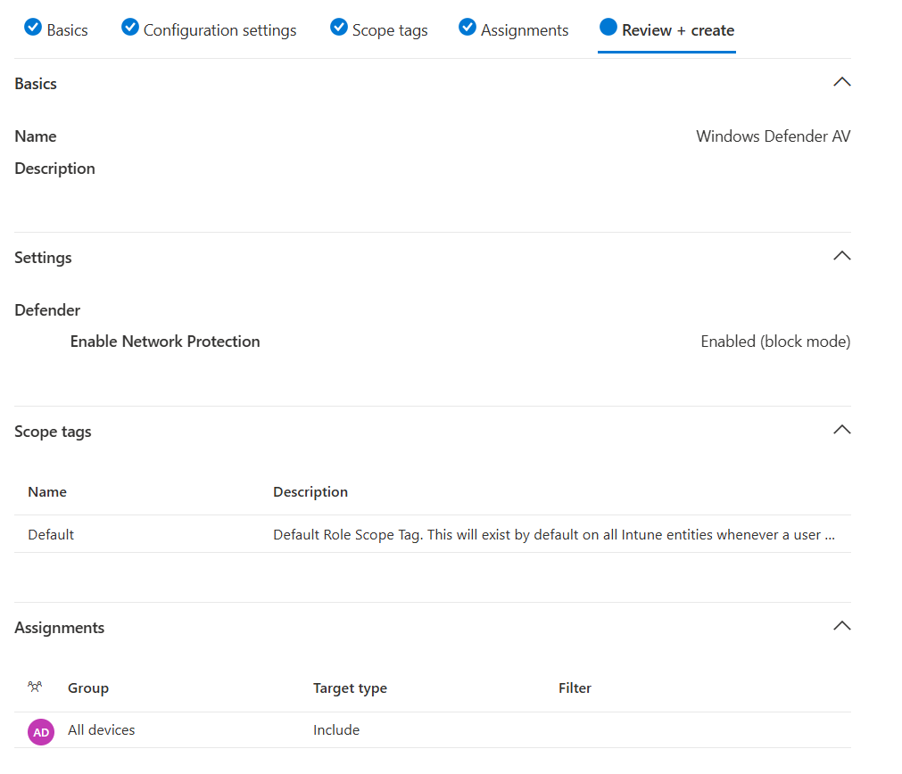Click the Group column header
Screen dimensions: 902x774
point(88,688)
